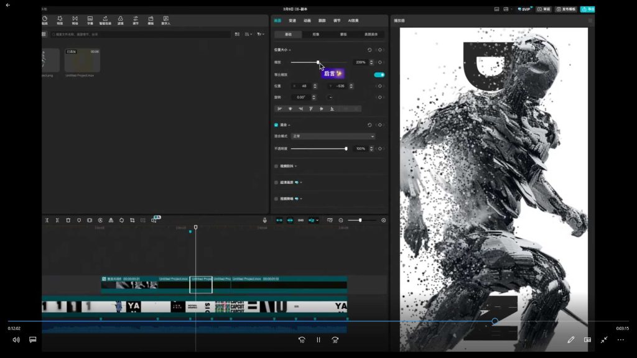Click the review (审阅) button in title bar
The image size is (637, 358).
(544, 9)
